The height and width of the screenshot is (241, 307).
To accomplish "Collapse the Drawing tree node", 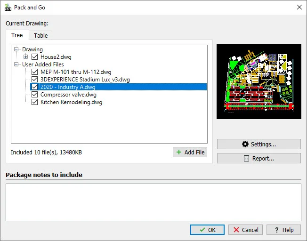I will point(17,49).
